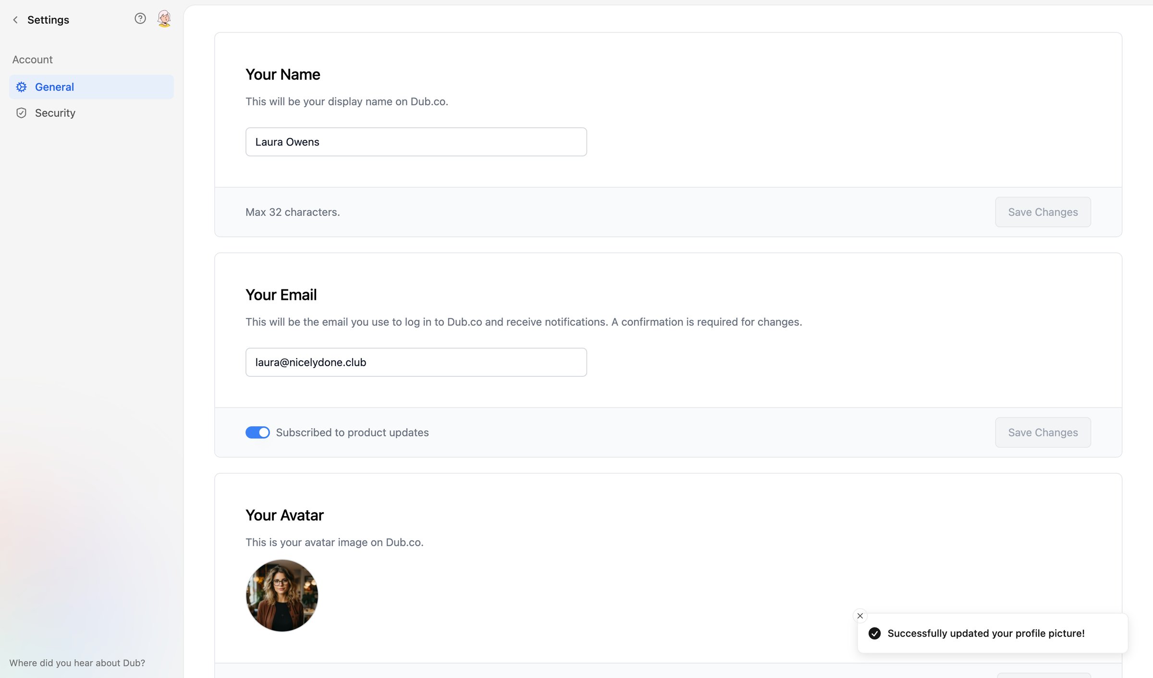
Task: Select the General settings tab
Action: (x=91, y=87)
